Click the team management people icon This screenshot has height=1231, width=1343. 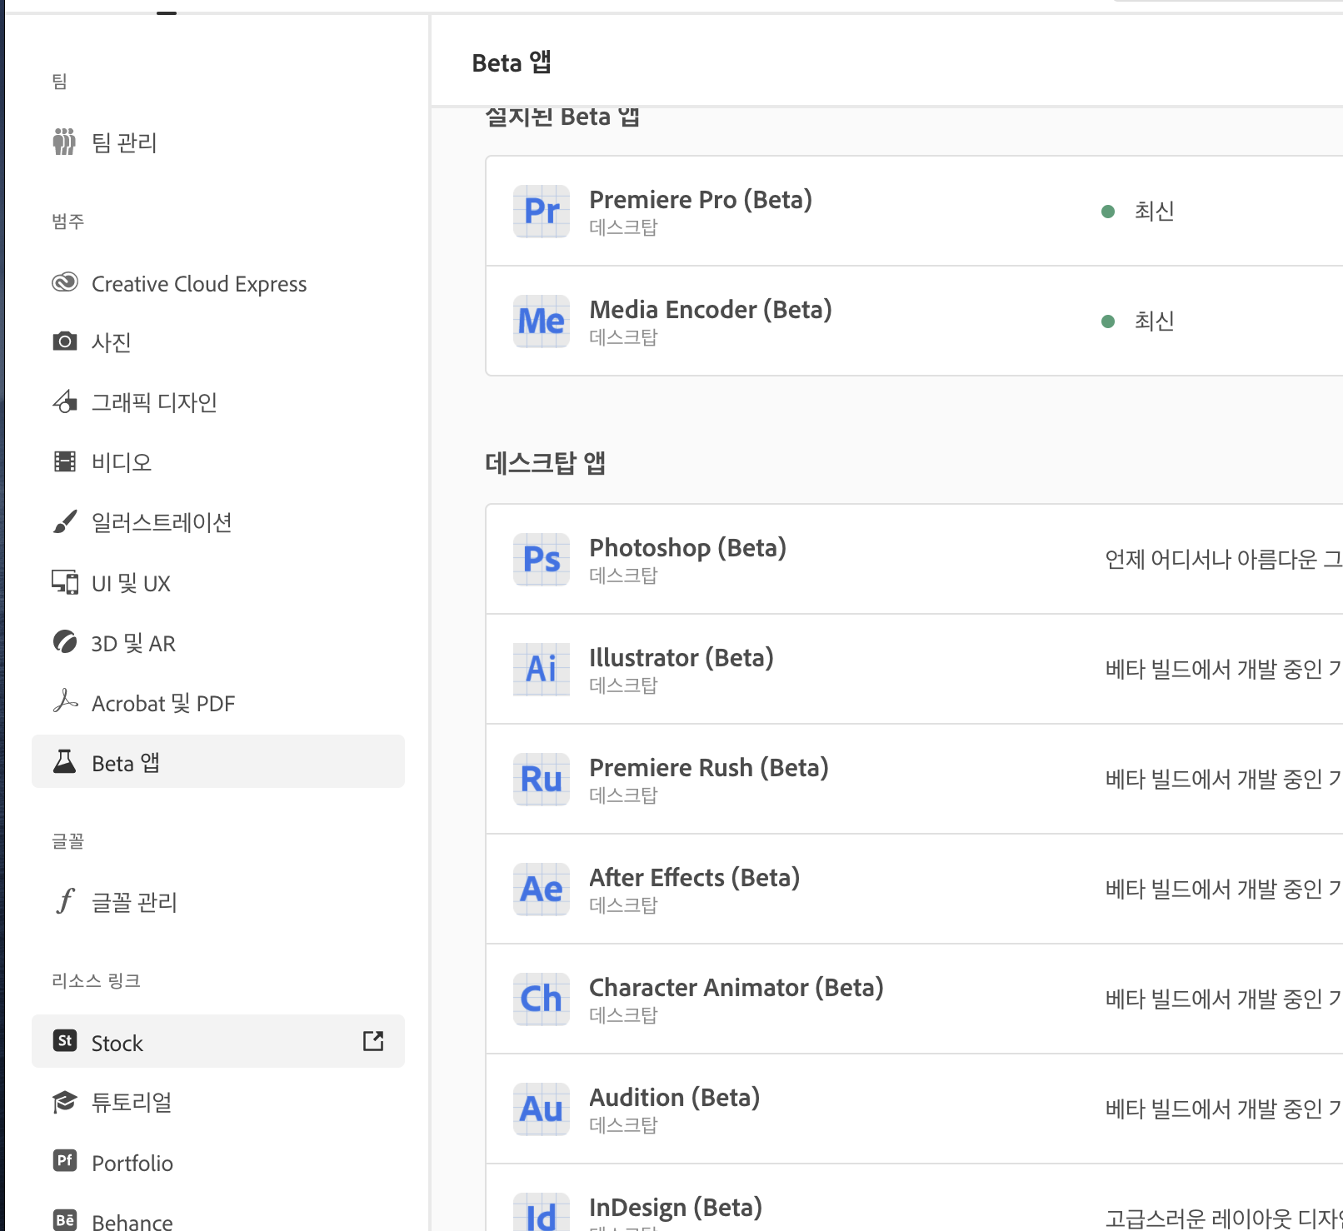[64, 142]
